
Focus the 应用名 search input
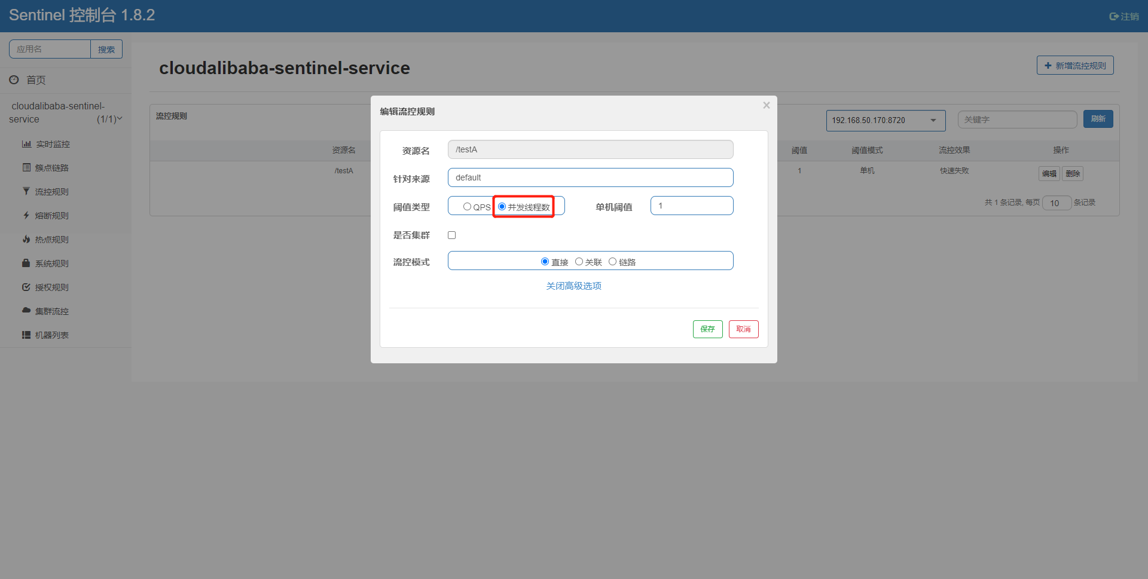coord(50,49)
